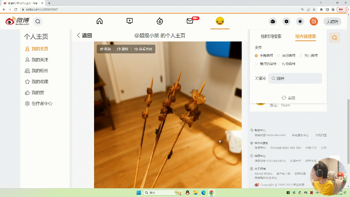Viewport: 350px width, 197px height.
Task: Open 我的赞 in sidebar
Action: [x=35, y=92]
